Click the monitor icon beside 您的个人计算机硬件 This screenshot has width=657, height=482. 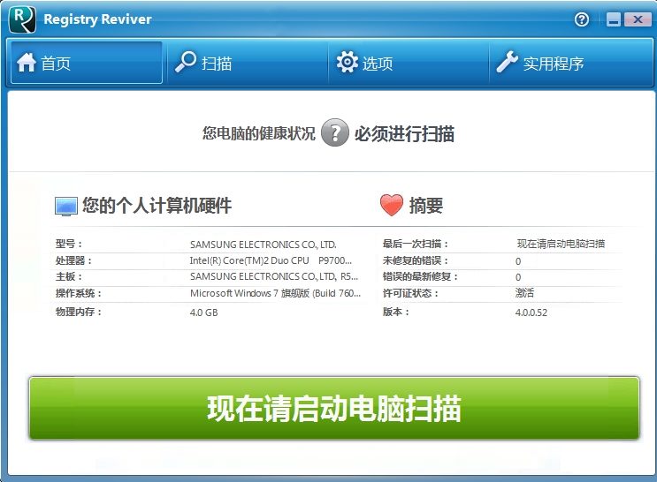click(66, 207)
